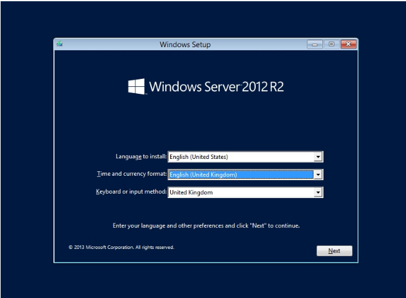Minimize the Windows Setup window
Viewport: 406px width, 298px height.
(315, 45)
